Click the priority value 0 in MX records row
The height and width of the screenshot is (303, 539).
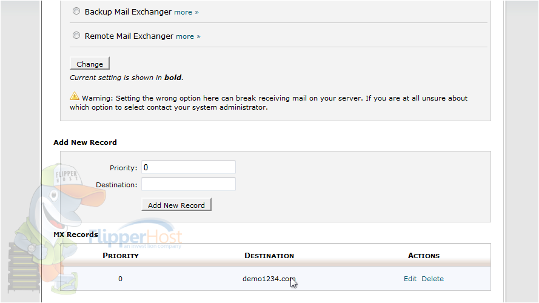120,279
